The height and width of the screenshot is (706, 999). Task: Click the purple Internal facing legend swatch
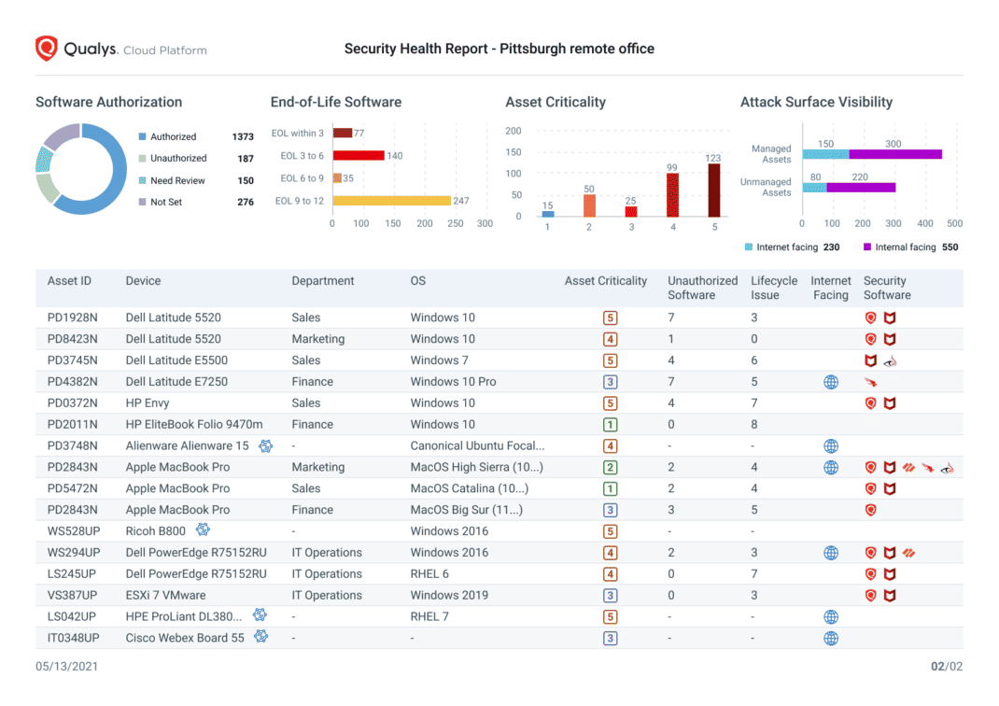[867, 247]
